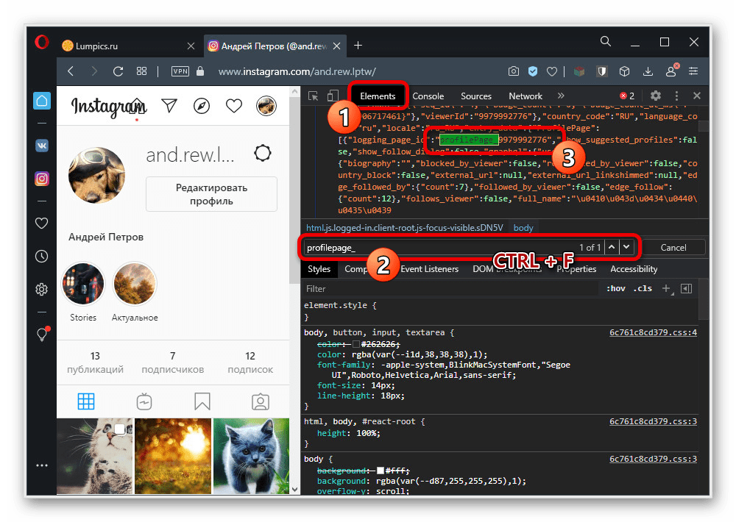The image size is (736, 522).
Task: Toggle the .cls element classes pane
Action: (643, 288)
